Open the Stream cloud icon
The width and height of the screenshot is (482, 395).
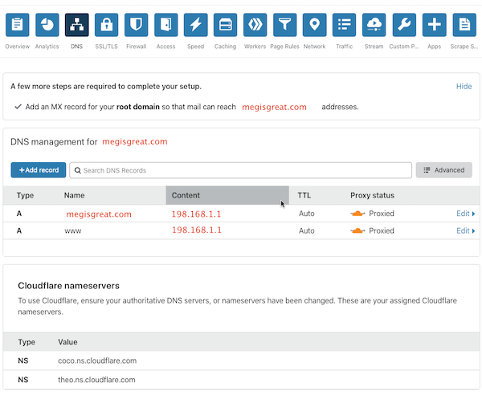[x=374, y=25]
